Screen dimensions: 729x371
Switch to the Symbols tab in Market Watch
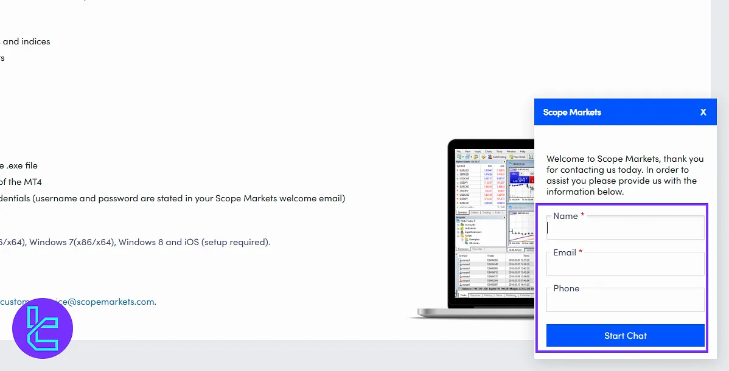pyautogui.click(x=462, y=212)
